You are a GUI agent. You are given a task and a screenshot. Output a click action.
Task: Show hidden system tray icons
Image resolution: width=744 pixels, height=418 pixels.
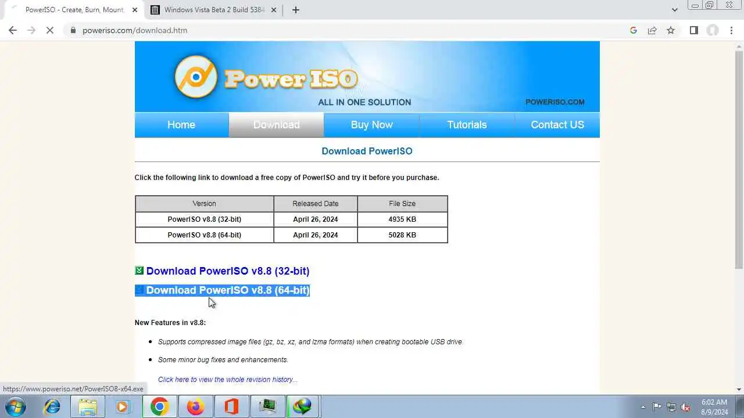[x=643, y=407]
